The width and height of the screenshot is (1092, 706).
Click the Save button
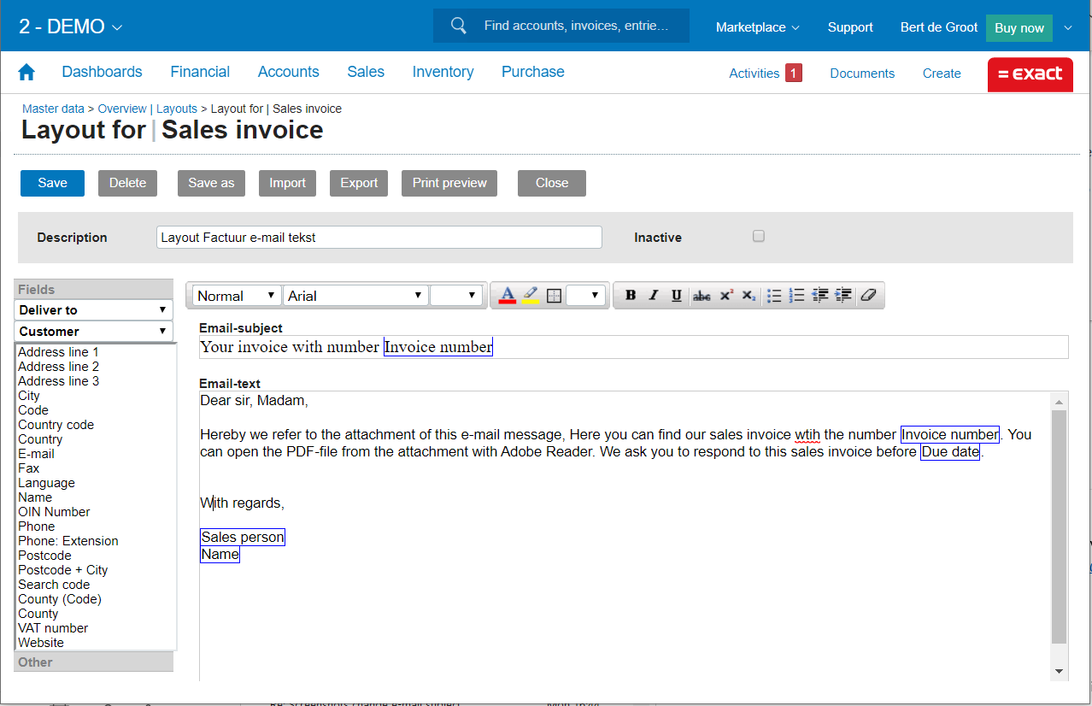(52, 183)
